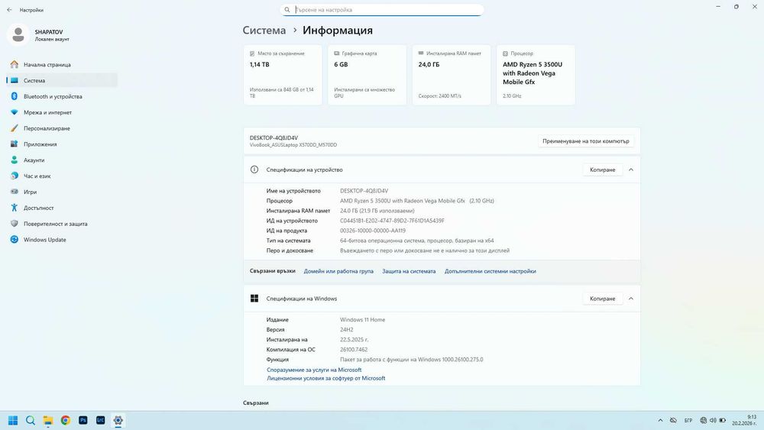764x430 pixels.
Task: Open the Защита на системата link
Action: pyautogui.click(x=409, y=271)
